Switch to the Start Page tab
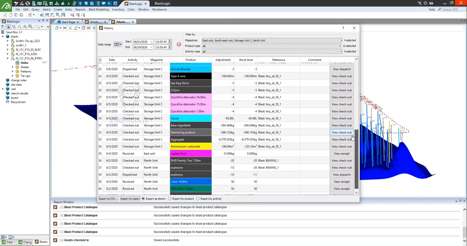 pyautogui.click(x=68, y=22)
